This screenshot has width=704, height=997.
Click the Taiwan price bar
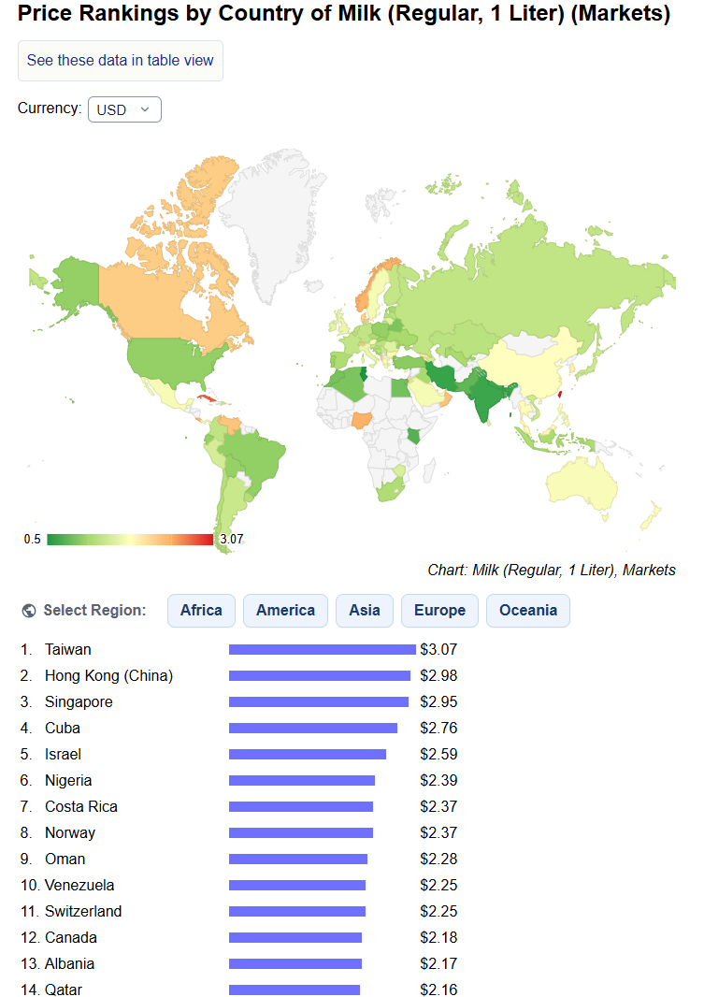323,649
